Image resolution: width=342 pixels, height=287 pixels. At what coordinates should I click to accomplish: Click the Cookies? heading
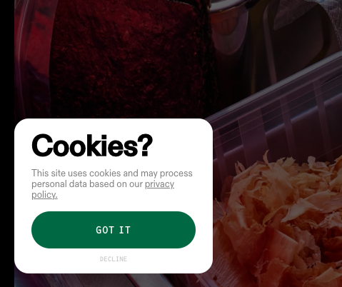(x=92, y=145)
